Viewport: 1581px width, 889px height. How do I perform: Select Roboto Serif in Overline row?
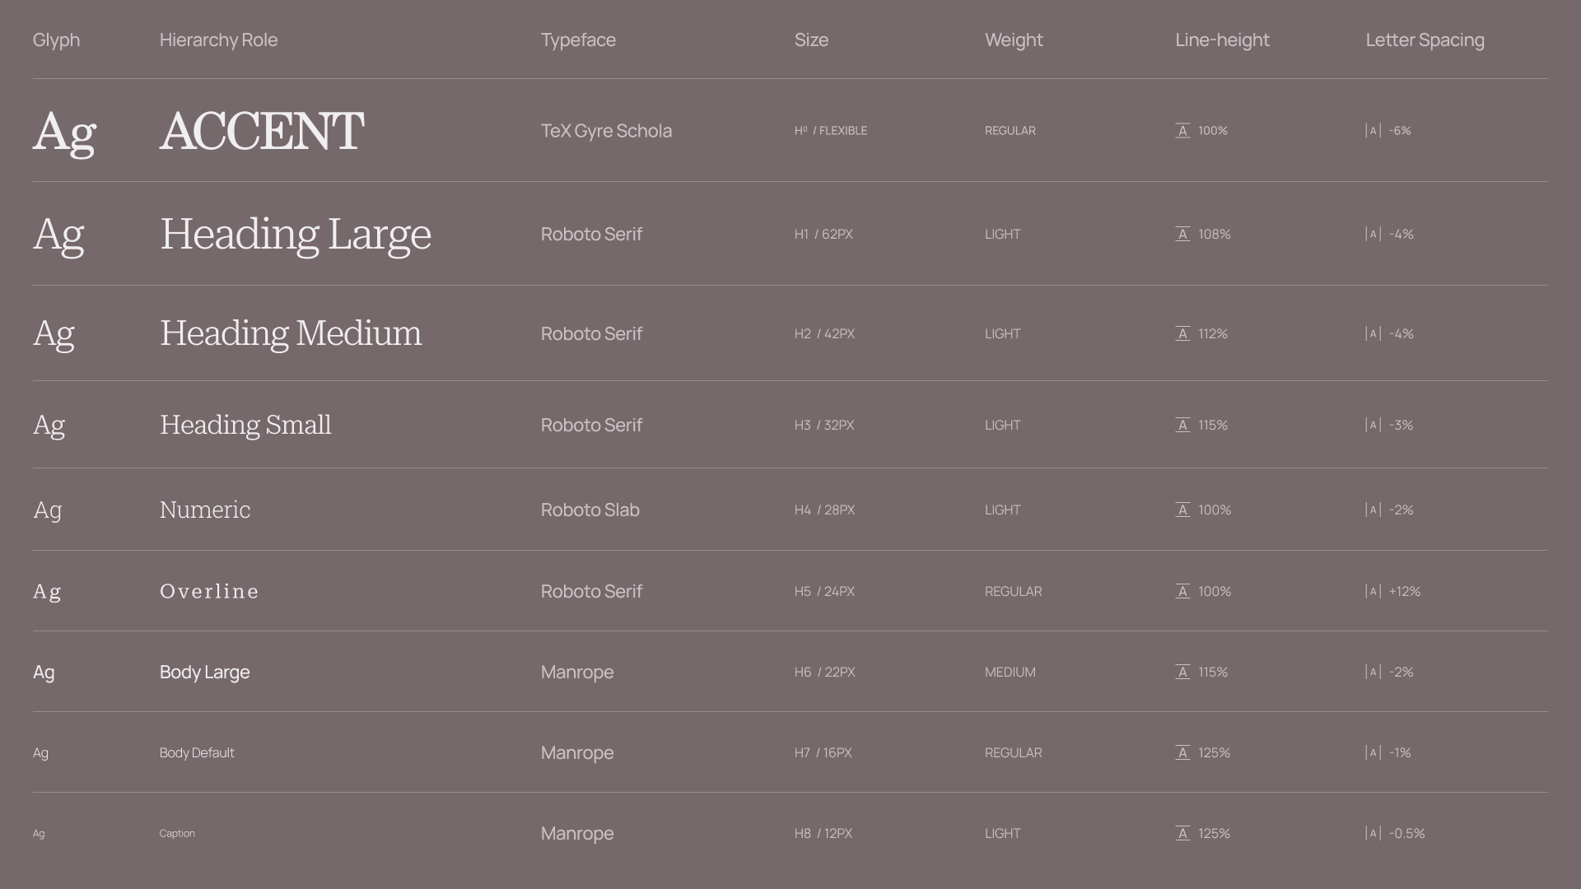[x=591, y=592]
